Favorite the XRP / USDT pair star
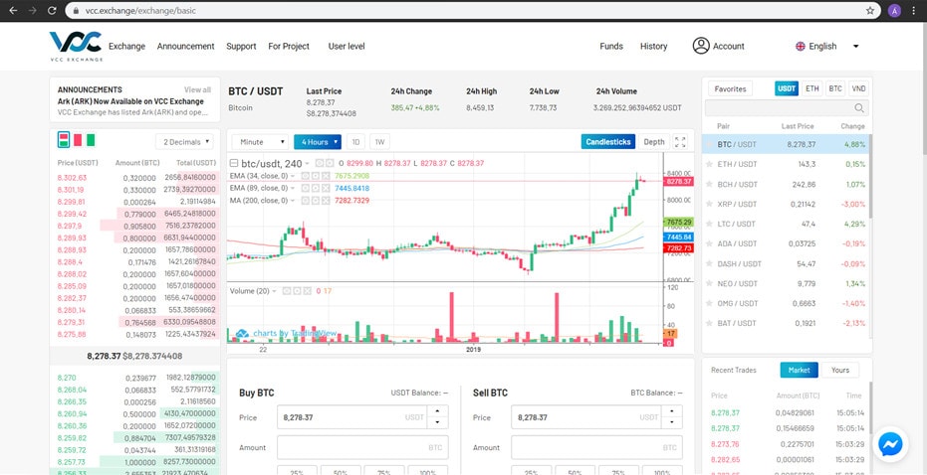Screen dimensions: 927x475 (709, 204)
